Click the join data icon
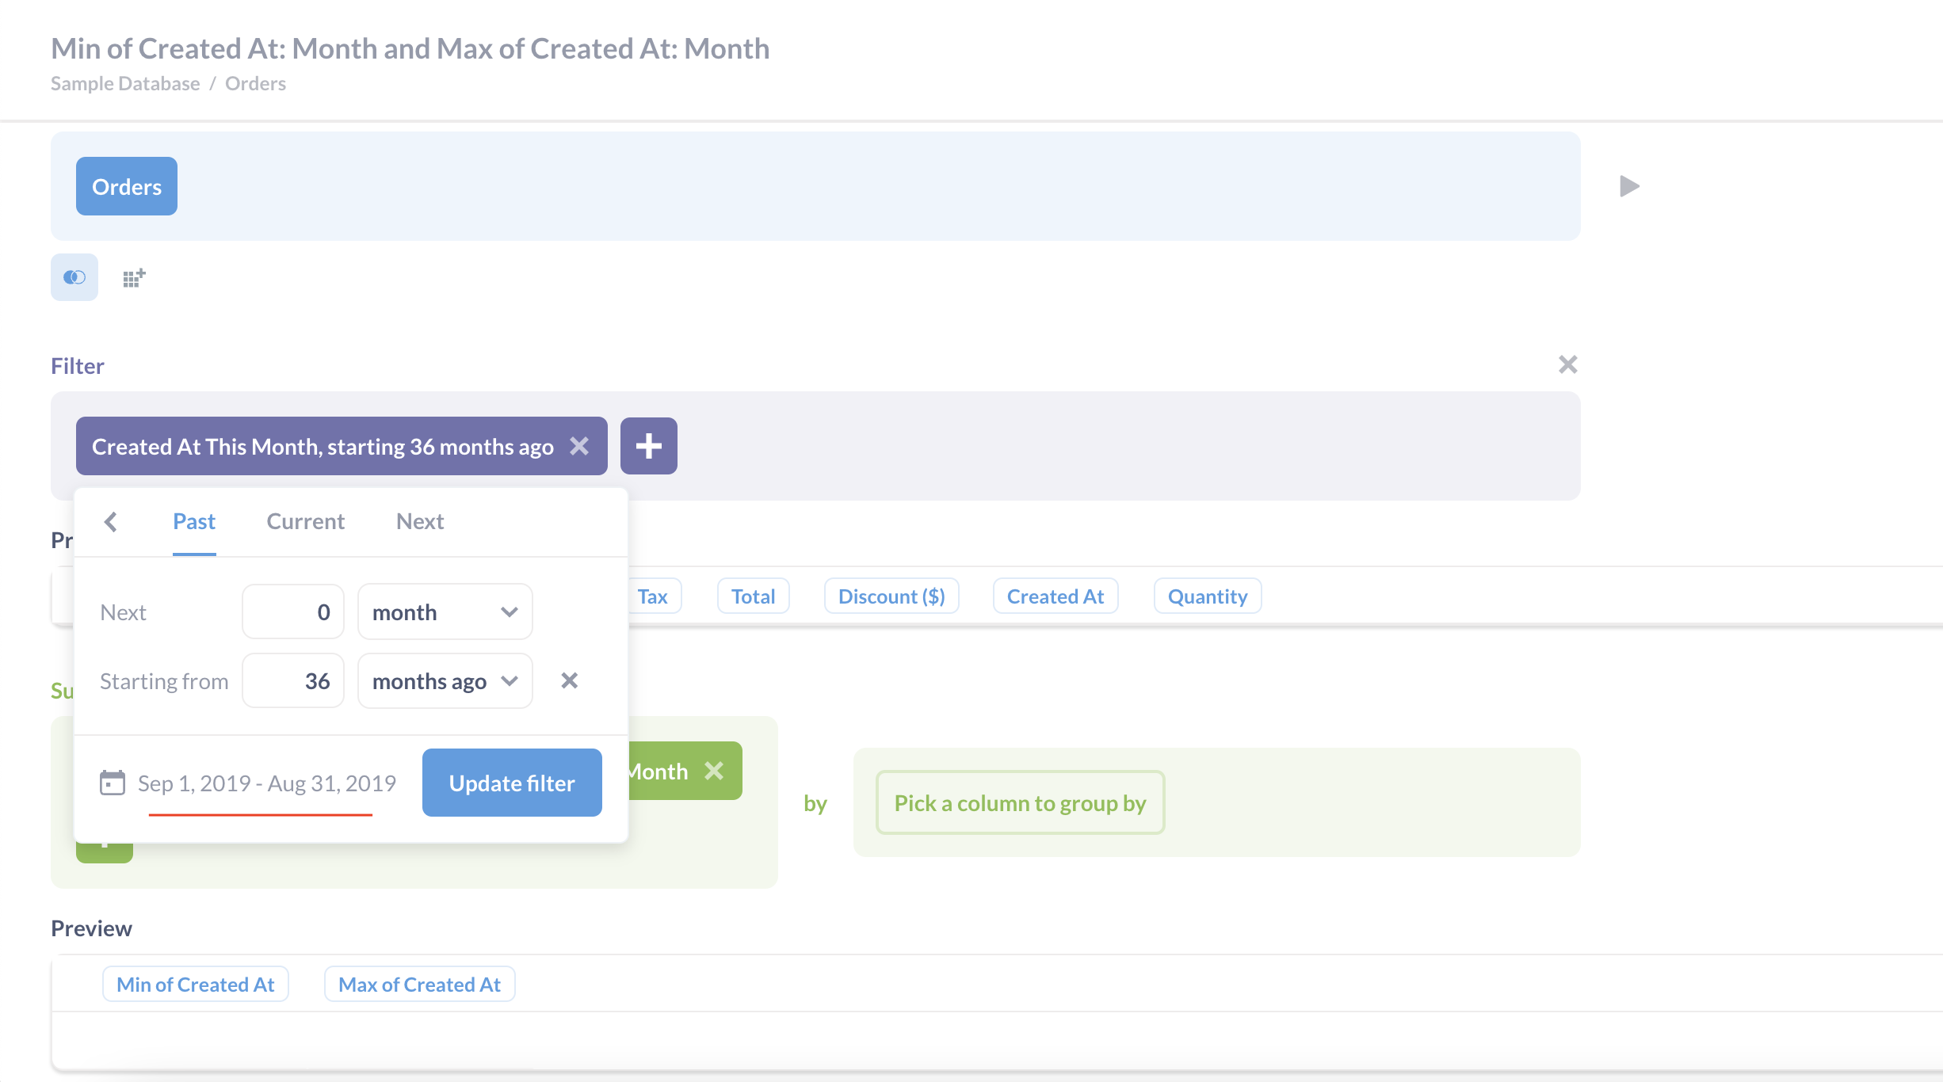The height and width of the screenshot is (1082, 1943). tap(74, 277)
